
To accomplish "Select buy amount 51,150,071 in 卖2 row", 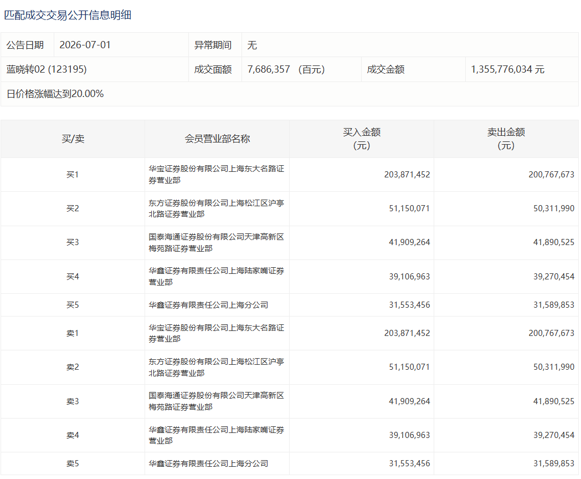I will click(x=409, y=367).
